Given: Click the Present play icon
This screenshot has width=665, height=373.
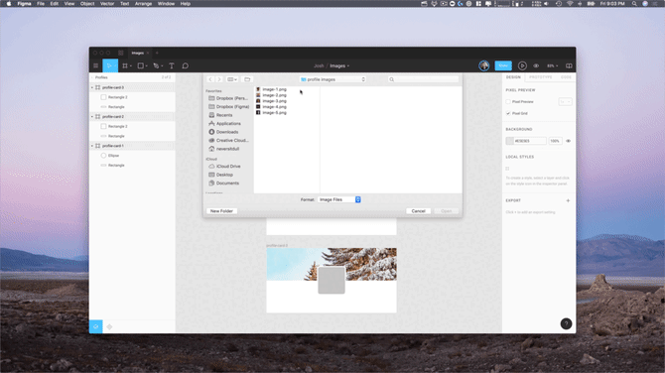Looking at the screenshot, I should coord(522,65).
